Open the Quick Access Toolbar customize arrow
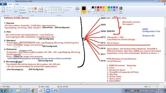Screen dimensions: 166x93 point(13,1)
